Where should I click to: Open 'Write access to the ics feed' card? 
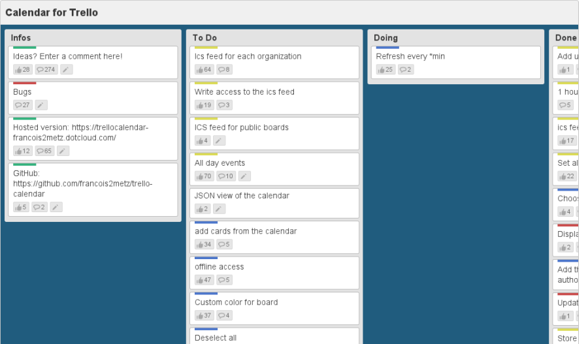tap(274, 98)
